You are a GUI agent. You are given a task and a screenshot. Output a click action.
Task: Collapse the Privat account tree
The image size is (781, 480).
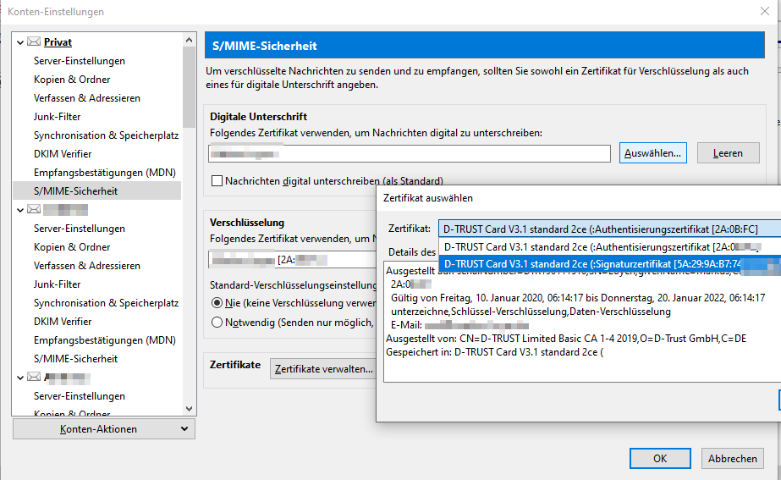(x=20, y=41)
